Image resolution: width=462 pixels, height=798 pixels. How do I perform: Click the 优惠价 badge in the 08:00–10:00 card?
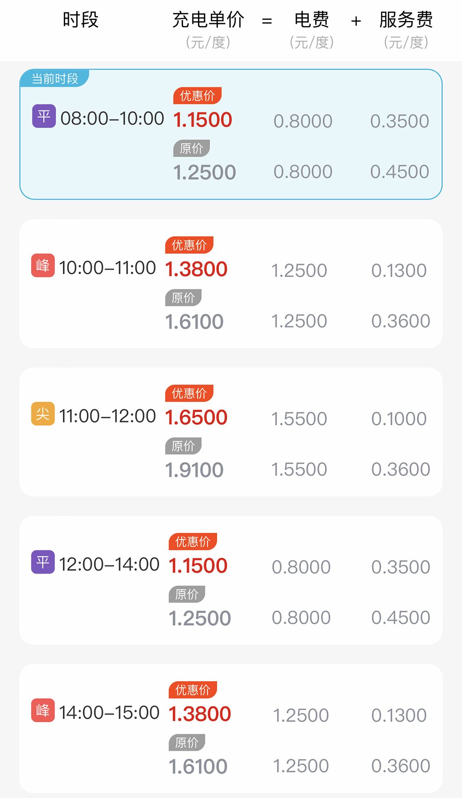[x=197, y=95]
